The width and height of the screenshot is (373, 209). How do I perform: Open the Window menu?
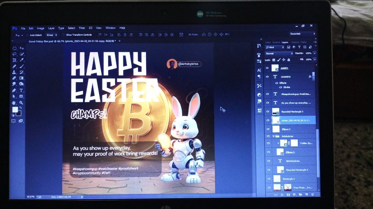[110, 28]
